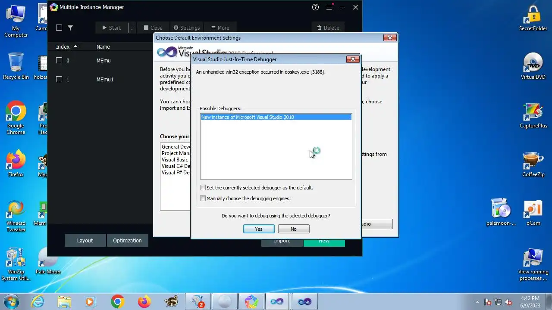Open Chrome from the taskbar

click(117, 302)
